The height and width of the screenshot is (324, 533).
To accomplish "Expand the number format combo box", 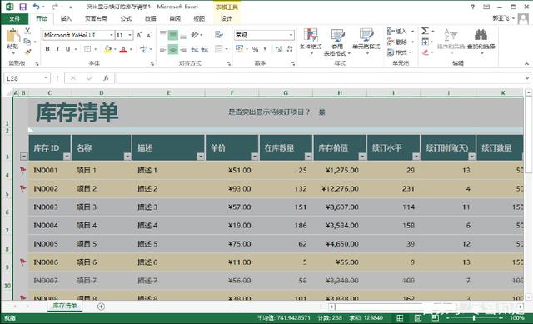I will (x=291, y=35).
